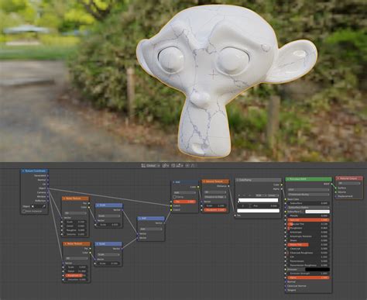Collapse the ColorRamp node

[238, 180]
